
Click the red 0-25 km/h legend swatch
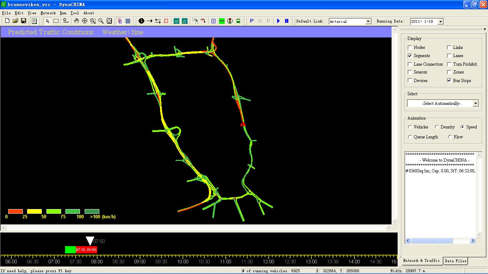pyautogui.click(x=15, y=211)
